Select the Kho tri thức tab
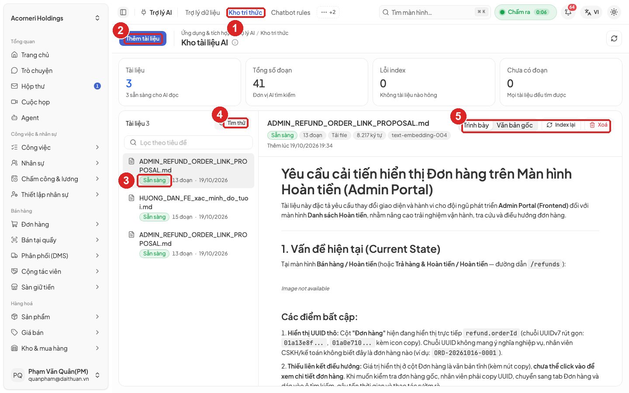 tap(245, 13)
